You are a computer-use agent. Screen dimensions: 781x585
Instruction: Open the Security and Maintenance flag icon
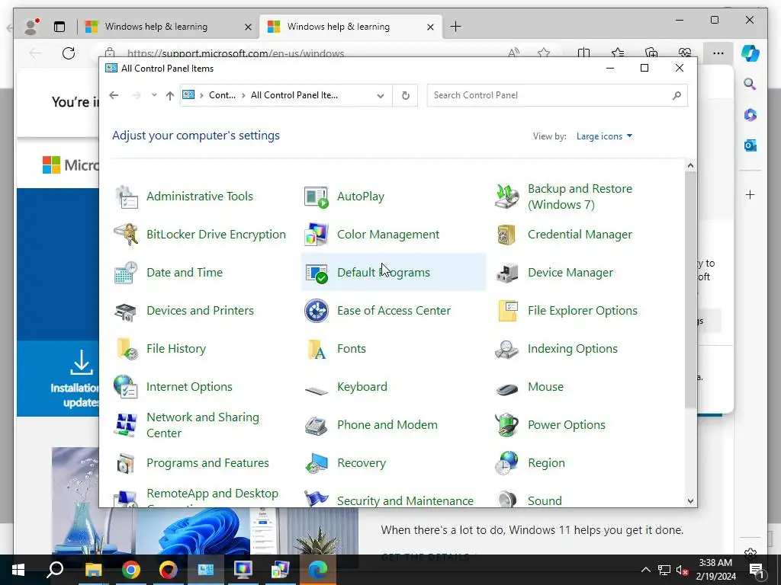click(317, 498)
